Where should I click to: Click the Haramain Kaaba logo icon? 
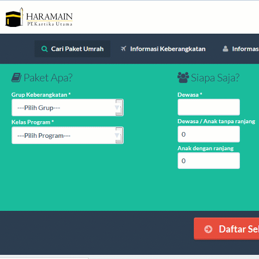(14, 18)
